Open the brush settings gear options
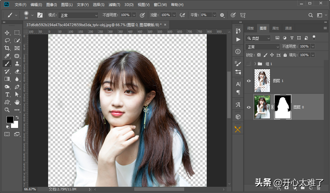Image resolution: width=330 pixels, height=193 pixels. coord(222,15)
